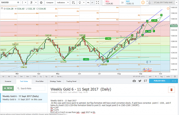
Task: Open the interval dropdown arrow next to 1D
Action: [25, 3]
